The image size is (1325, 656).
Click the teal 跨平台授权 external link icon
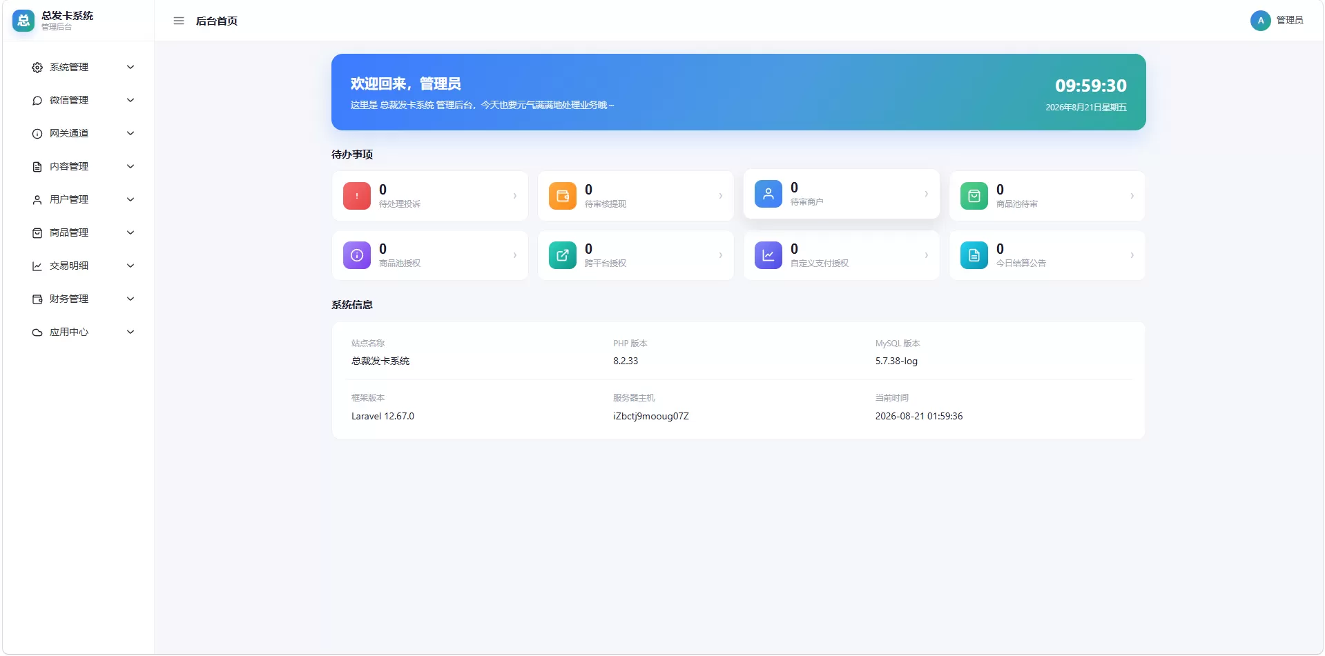(x=563, y=255)
